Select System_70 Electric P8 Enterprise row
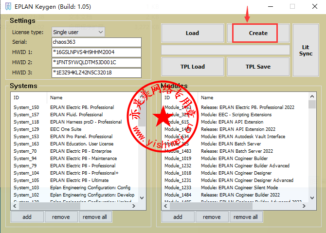This screenshot has width=326, height=233. (x=74, y=151)
